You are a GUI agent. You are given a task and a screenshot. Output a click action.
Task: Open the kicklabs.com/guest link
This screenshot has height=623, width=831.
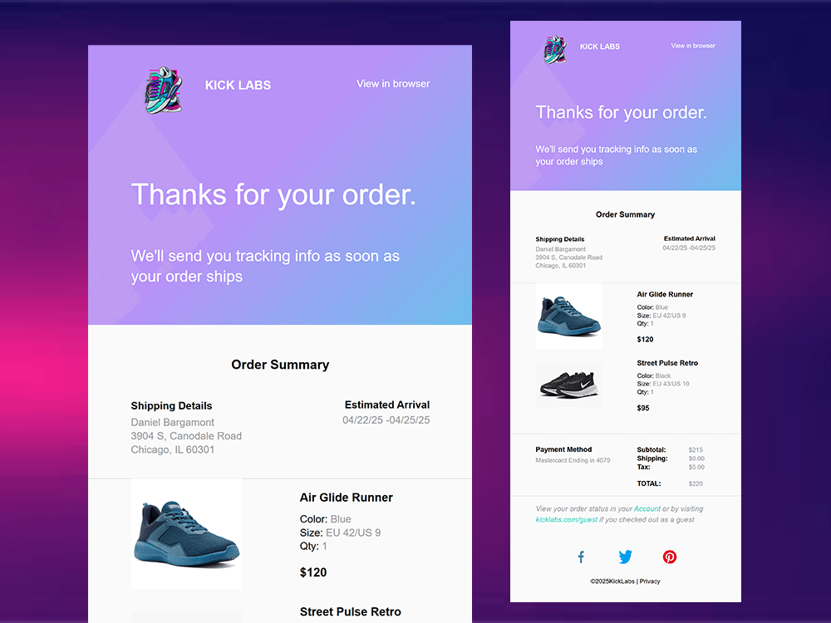pyautogui.click(x=567, y=520)
